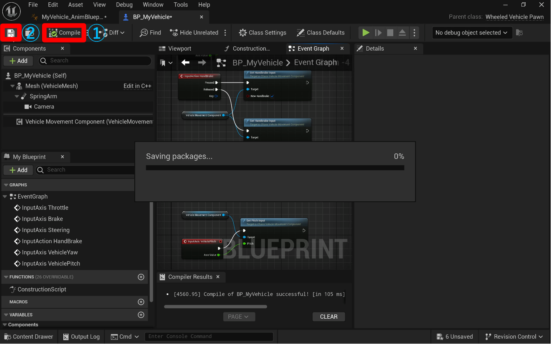
Task: Open the Content Drawer
Action: point(29,337)
